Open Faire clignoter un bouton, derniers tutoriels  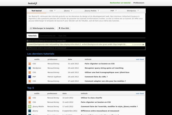[99, 64]
